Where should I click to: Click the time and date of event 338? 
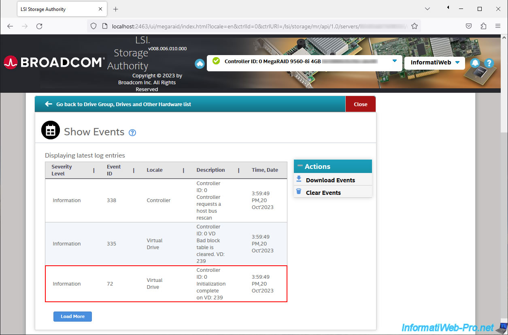tap(263, 201)
